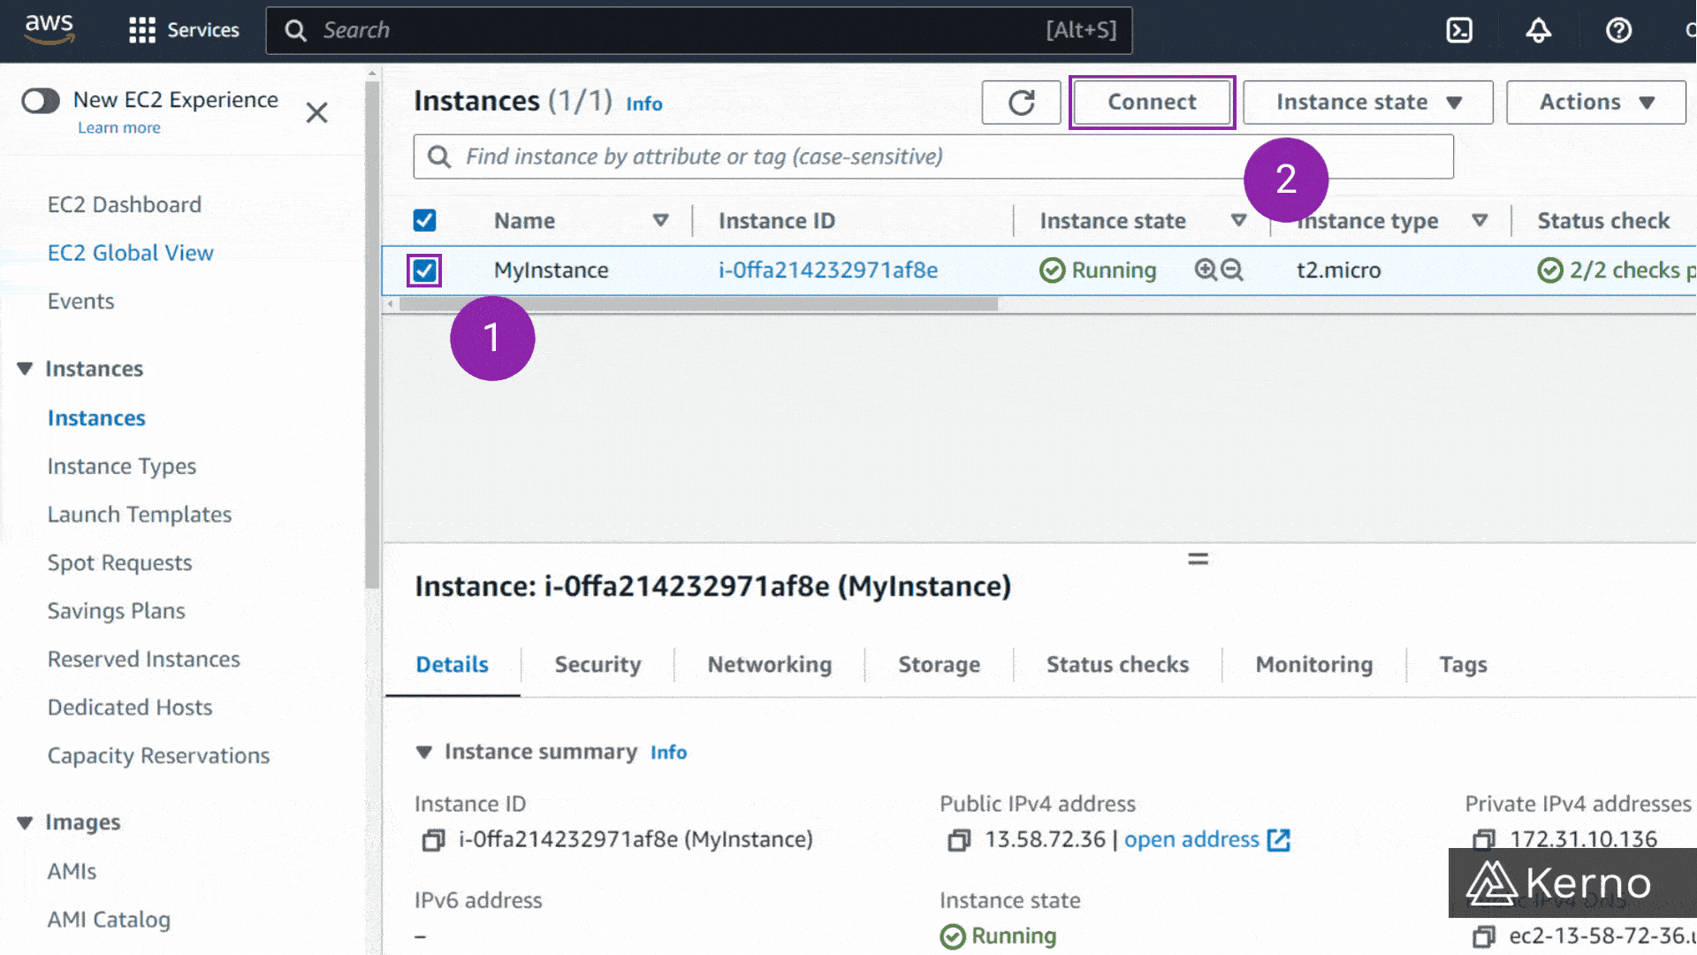
Task: Collapse the Instances sidebar section
Action: [x=25, y=369]
